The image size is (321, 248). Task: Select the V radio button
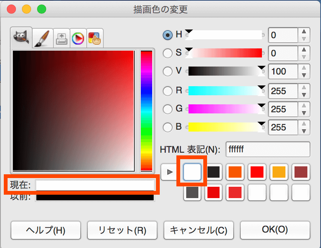click(x=167, y=71)
